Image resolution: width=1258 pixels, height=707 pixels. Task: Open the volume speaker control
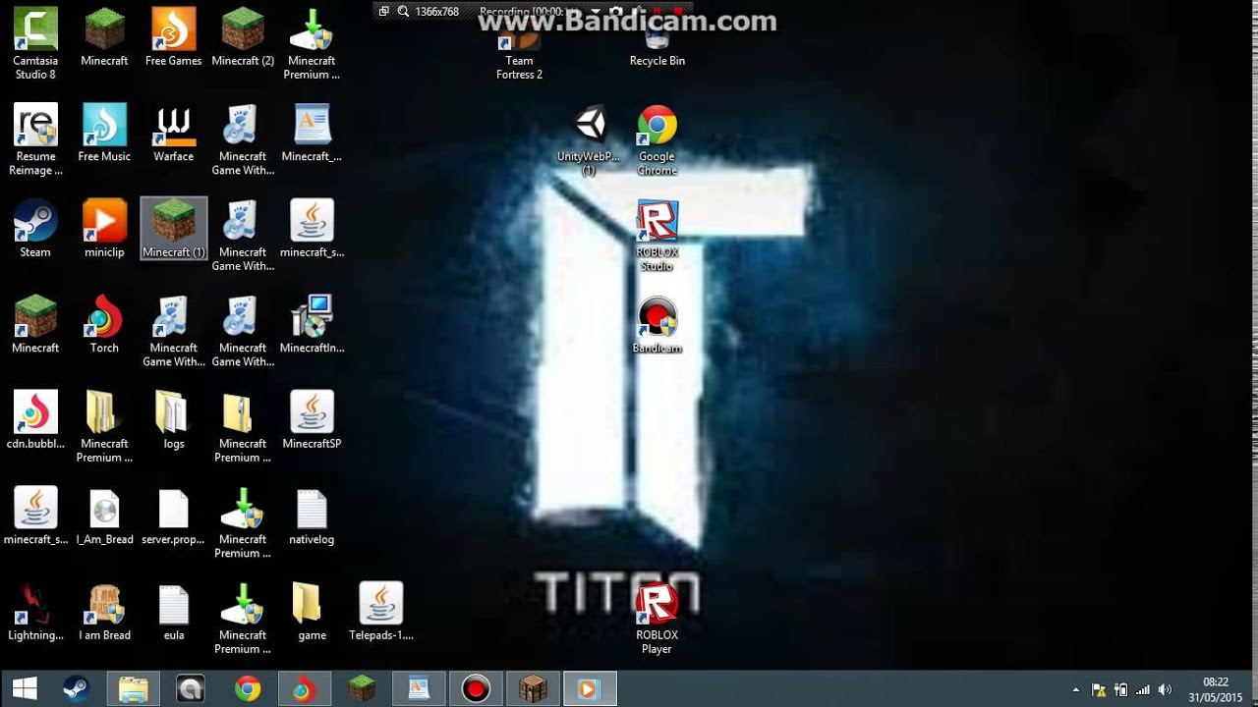click(x=1166, y=690)
